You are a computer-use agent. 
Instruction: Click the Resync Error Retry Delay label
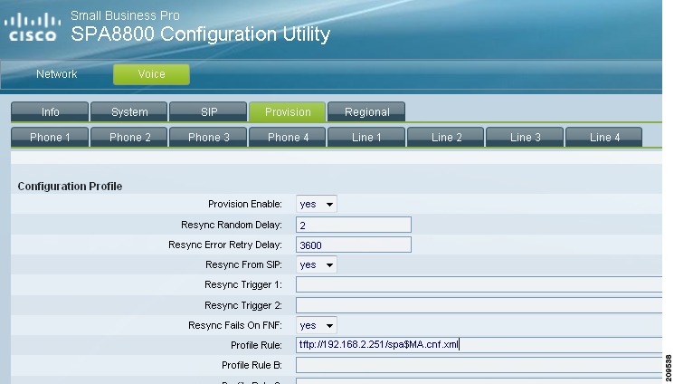225,245
